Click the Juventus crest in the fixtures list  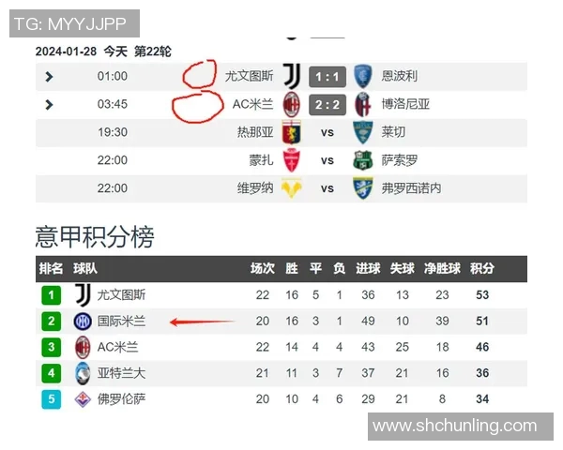[x=292, y=76]
